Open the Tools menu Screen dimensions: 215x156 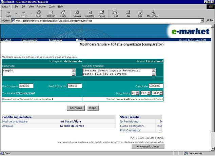(x=52, y=6)
